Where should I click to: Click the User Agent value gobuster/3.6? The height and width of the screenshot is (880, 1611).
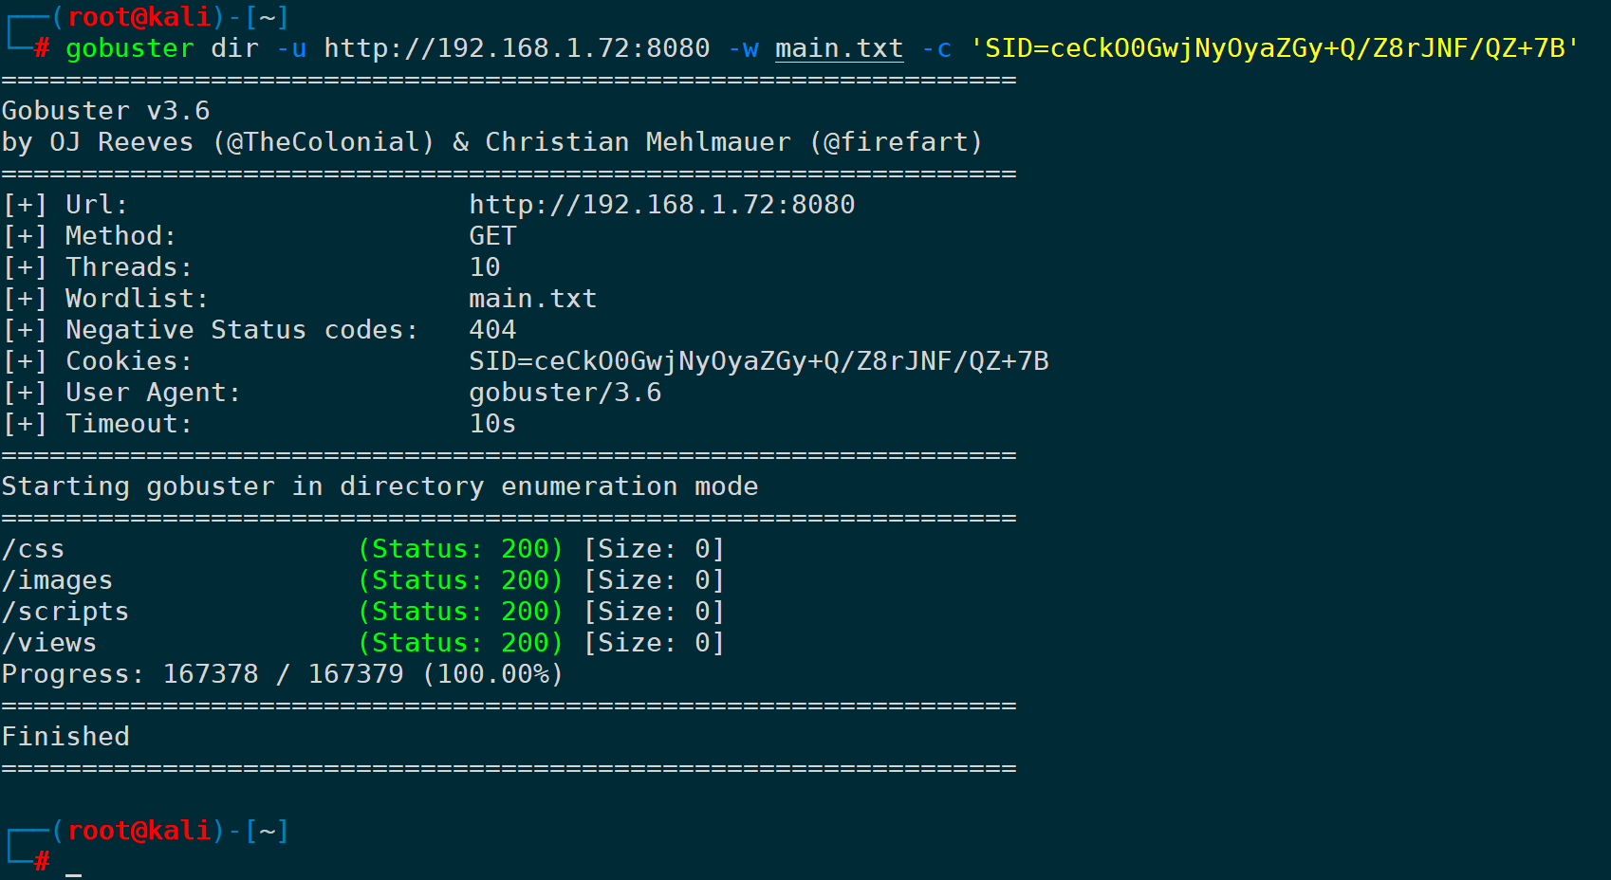click(565, 393)
